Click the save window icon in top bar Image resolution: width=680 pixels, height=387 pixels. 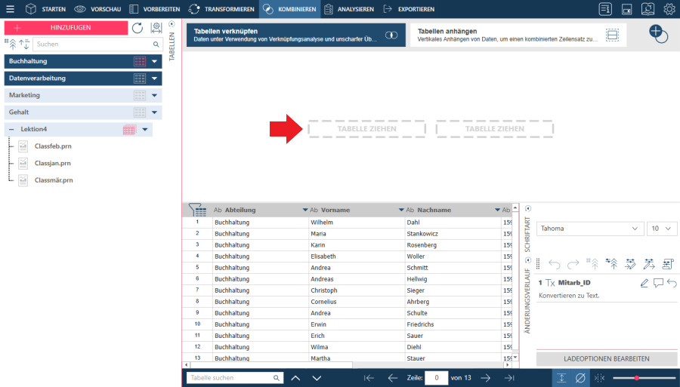pyautogui.click(x=626, y=9)
